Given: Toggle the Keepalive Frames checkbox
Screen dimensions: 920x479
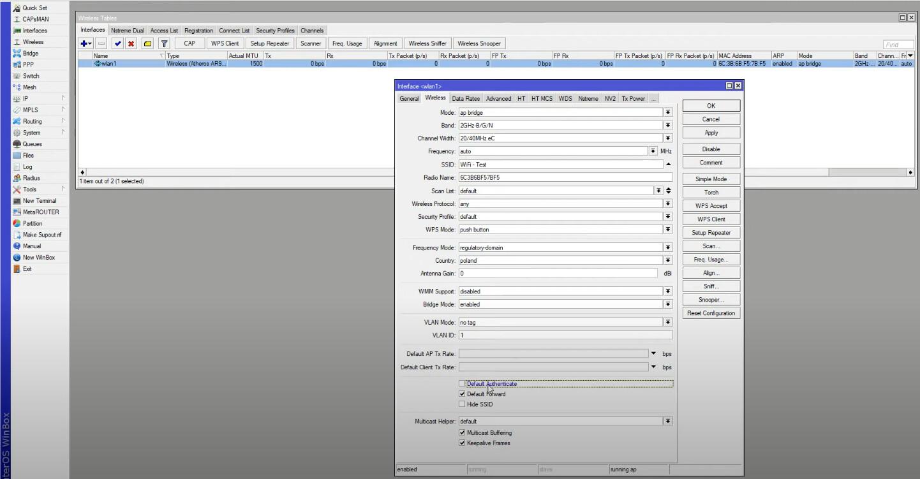Looking at the screenshot, I should coord(462,443).
